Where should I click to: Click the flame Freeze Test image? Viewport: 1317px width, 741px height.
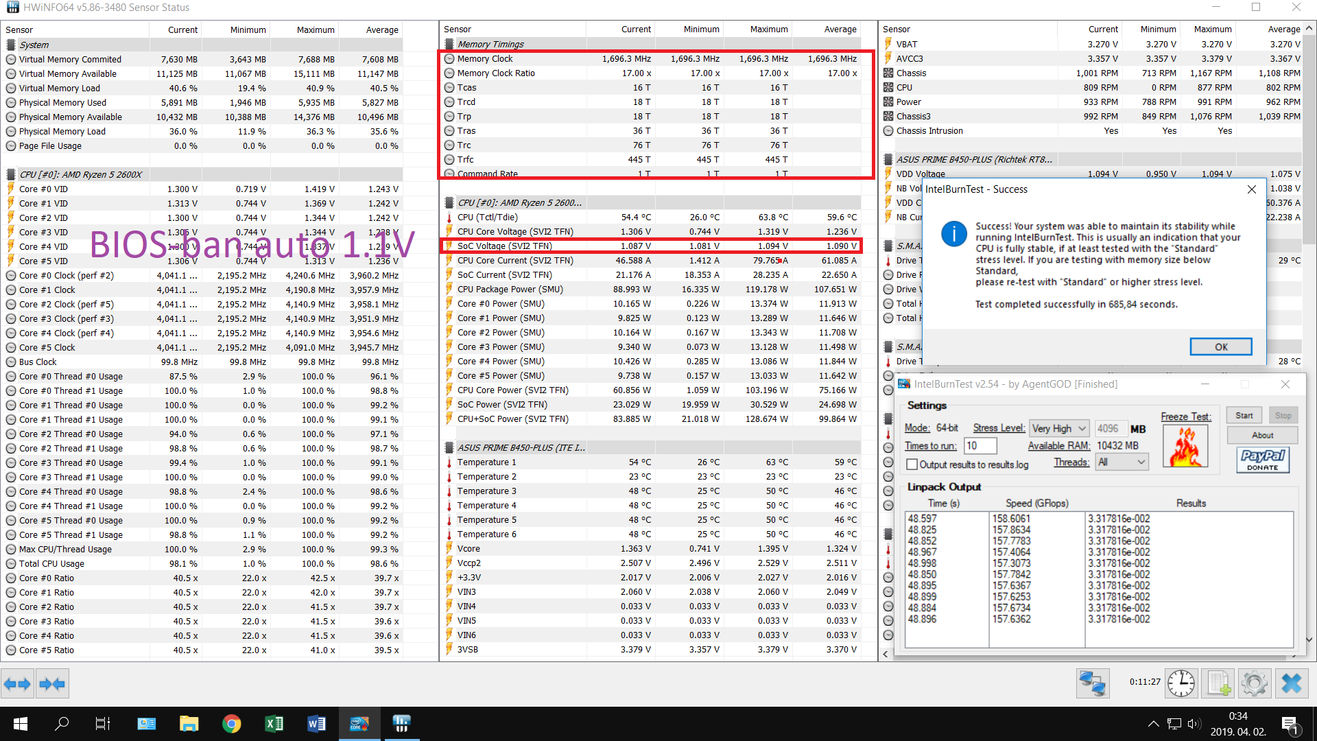click(1185, 446)
